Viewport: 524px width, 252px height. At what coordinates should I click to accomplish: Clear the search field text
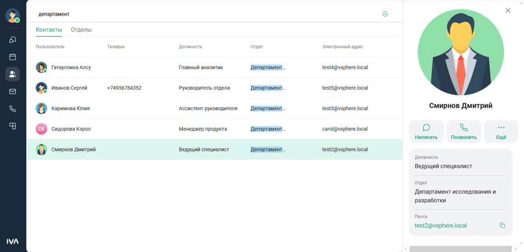[385, 14]
